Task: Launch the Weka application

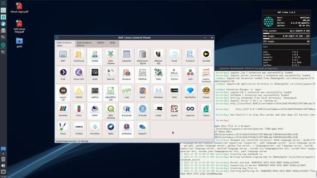Action: pos(110,130)
